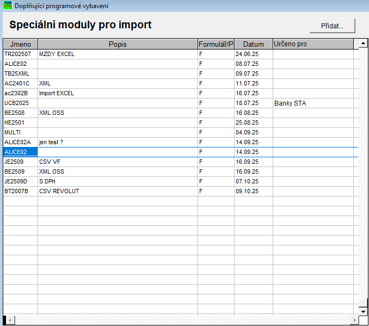Screen dimensions: 369x326
Task: Click the vertical scrollbar down arrow
Action: click(x=363, y=311)
